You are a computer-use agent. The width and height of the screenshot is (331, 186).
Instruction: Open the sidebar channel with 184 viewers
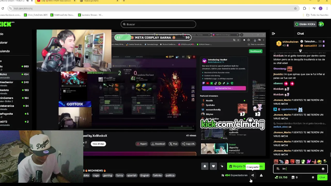(x=14, y=99)
